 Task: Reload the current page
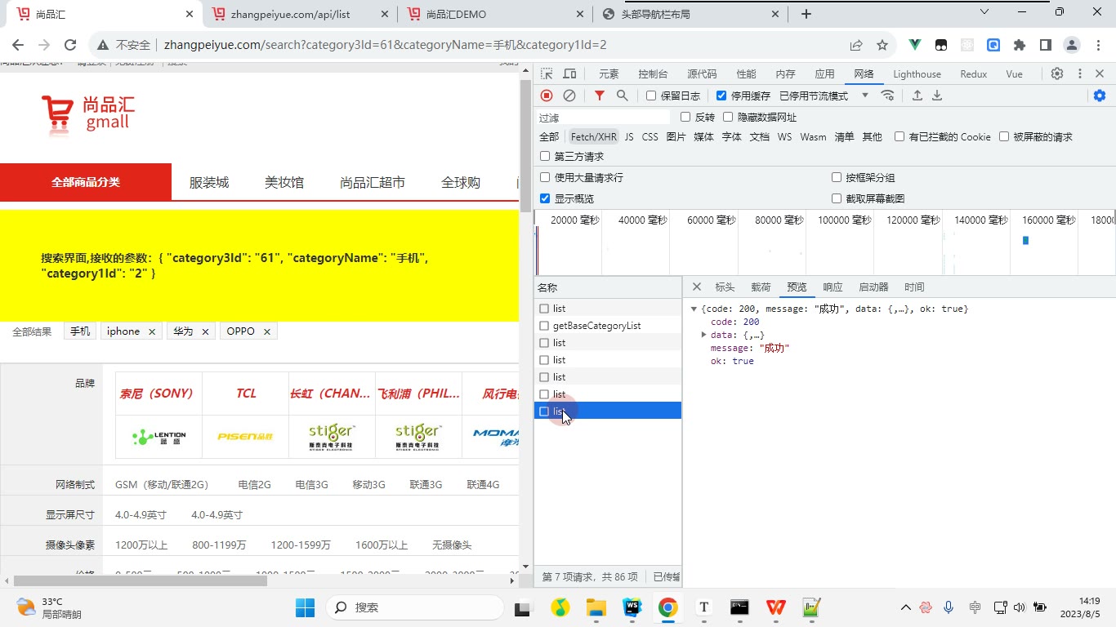[x=70, y=45]
